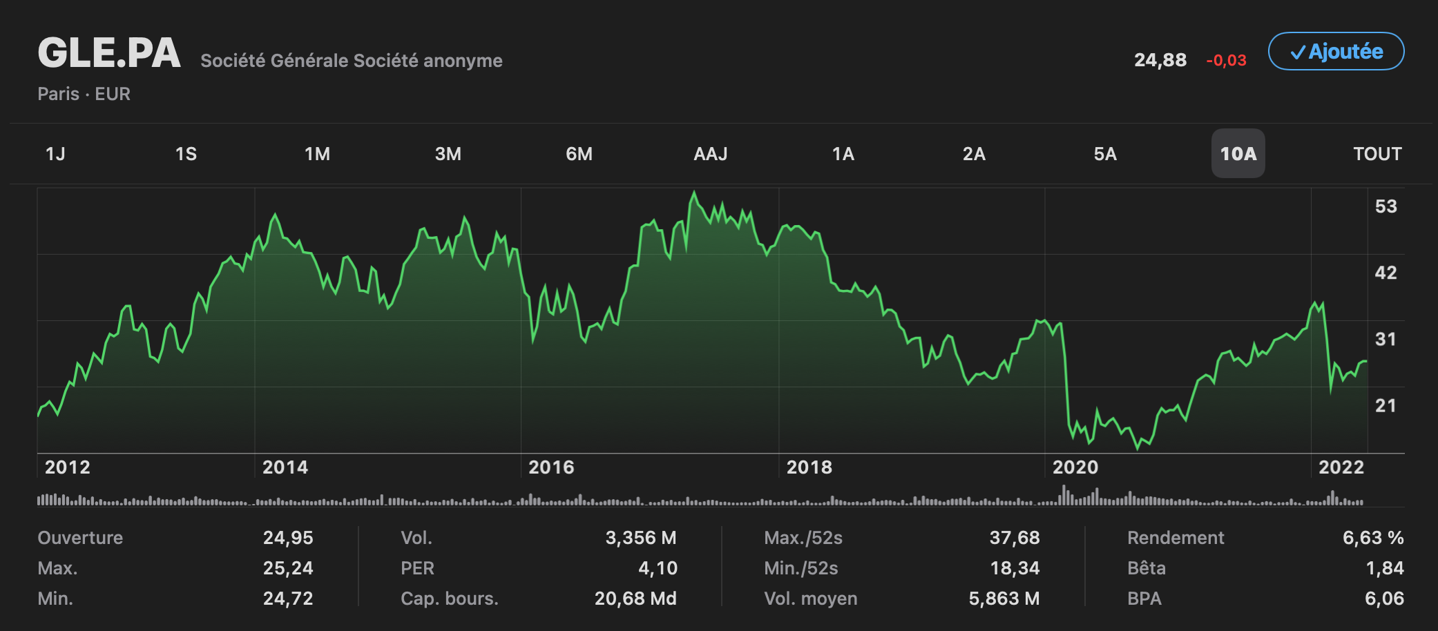The height and width of the screenshot is (631, 1438).
Task: Click the Max./52s label
Action: pyautogui.click(x=803, y=538)
